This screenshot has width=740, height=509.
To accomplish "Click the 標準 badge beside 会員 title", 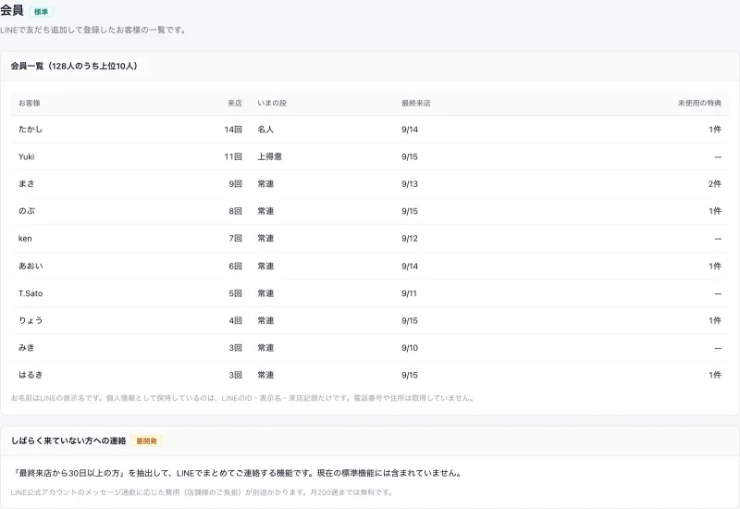I will (41, 12).
